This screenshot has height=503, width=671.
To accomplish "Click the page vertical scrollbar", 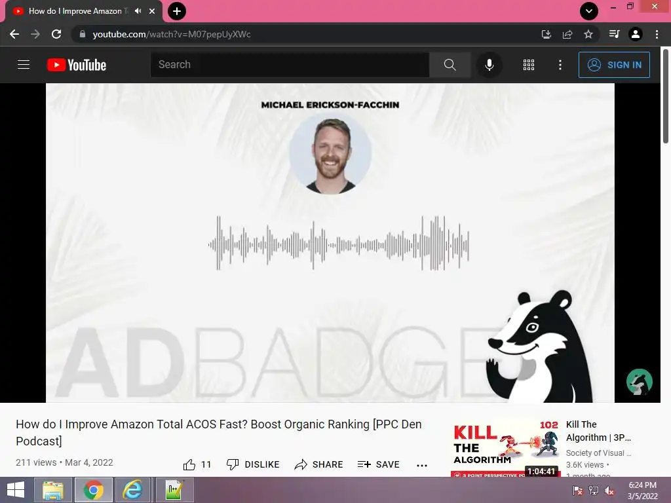I will coord(666,96).
